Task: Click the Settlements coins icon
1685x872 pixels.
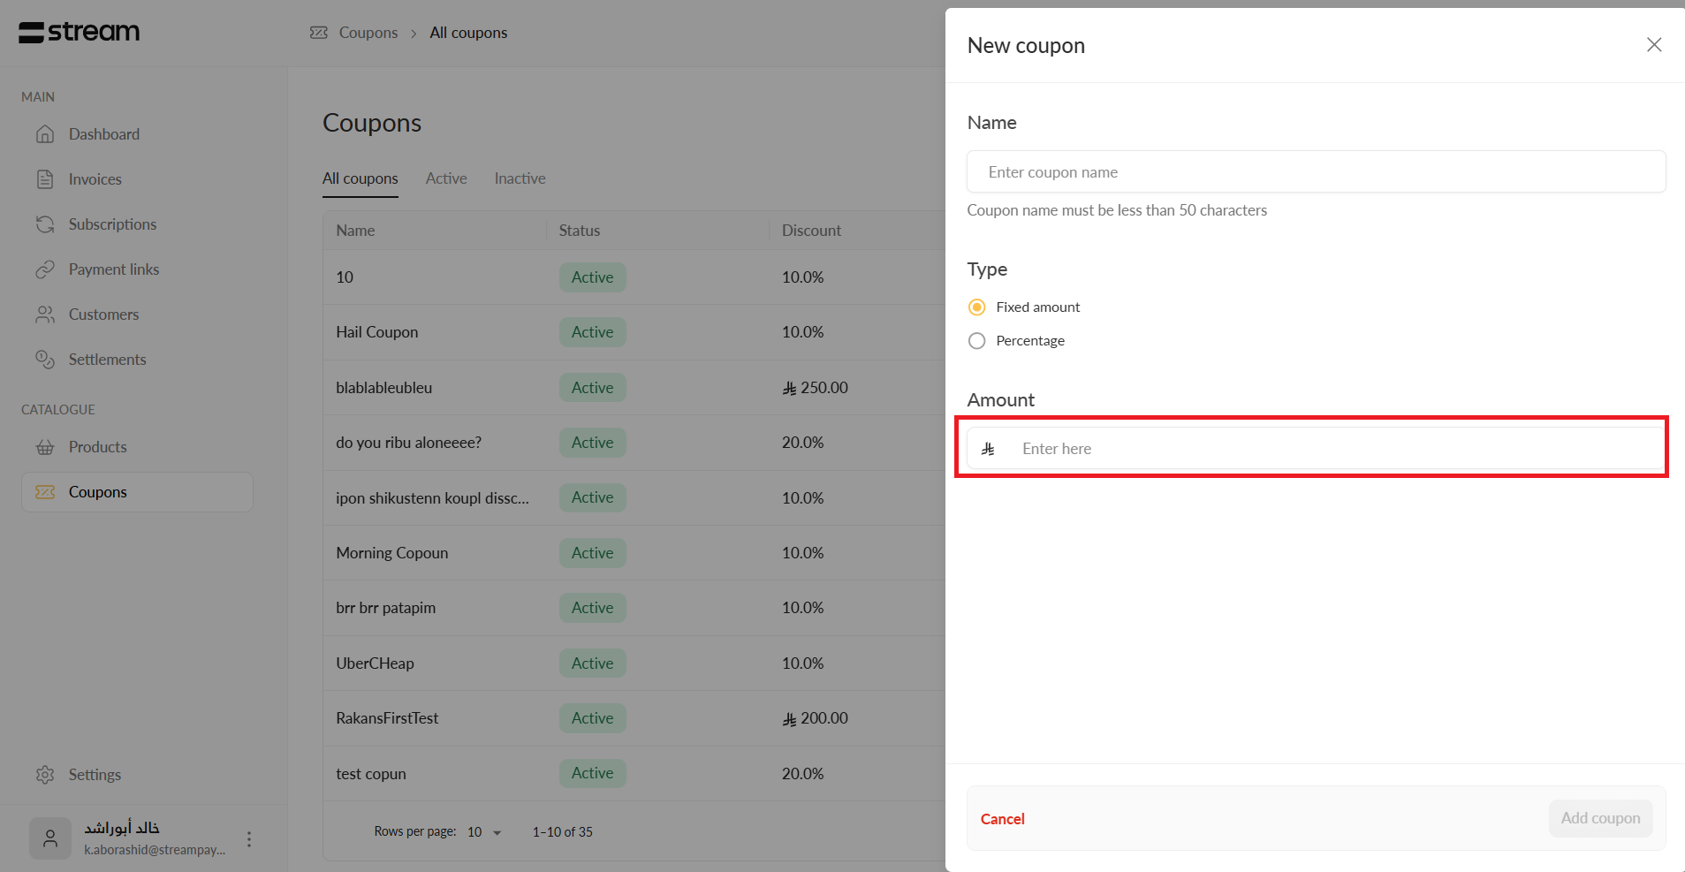Action: click(45, 360)
